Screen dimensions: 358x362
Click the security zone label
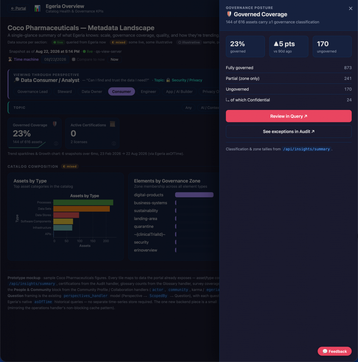point(141,242)
